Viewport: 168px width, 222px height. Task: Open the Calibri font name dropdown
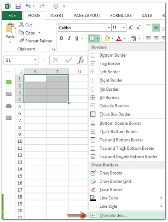pos(109,28)
